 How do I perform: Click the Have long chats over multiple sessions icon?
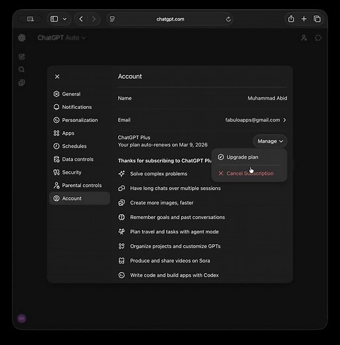[x=122, y=188]
